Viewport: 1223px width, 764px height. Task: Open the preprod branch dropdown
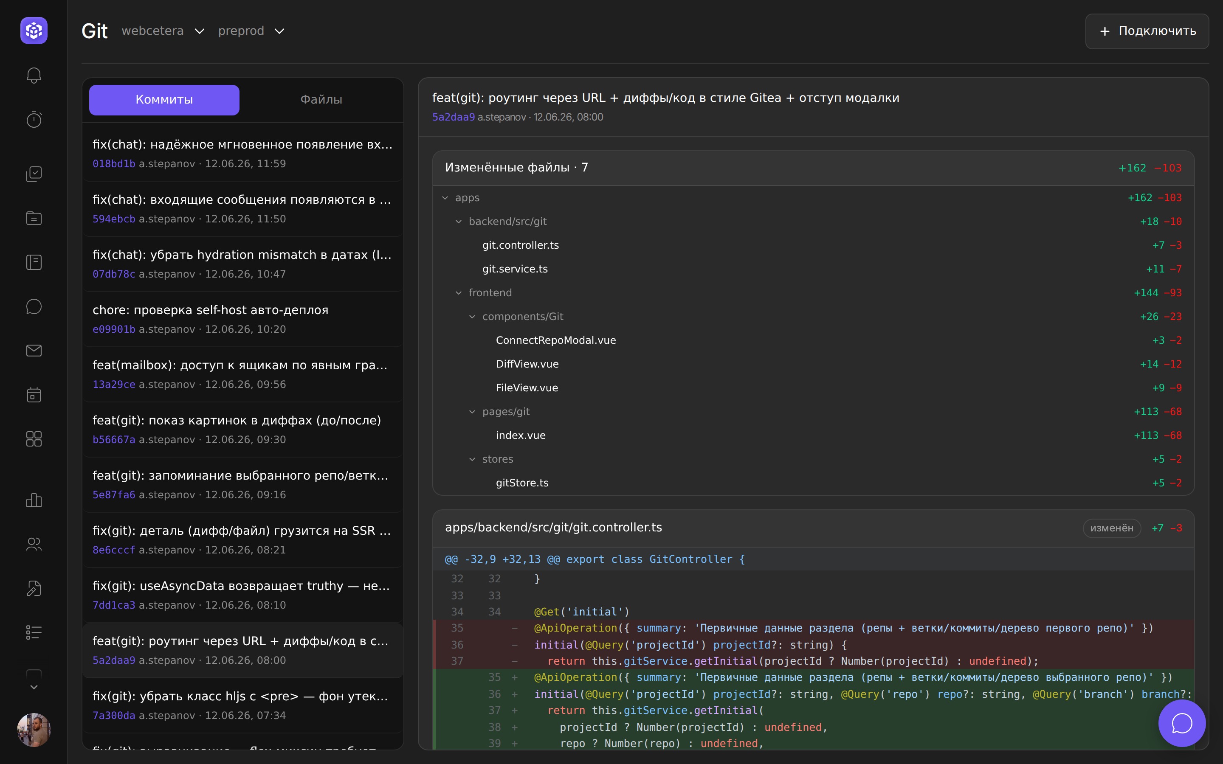point(251,31)
